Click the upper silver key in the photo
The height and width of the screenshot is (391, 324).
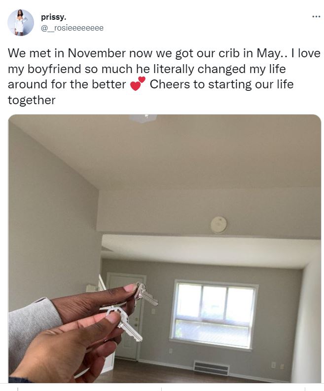coord(146,295)
